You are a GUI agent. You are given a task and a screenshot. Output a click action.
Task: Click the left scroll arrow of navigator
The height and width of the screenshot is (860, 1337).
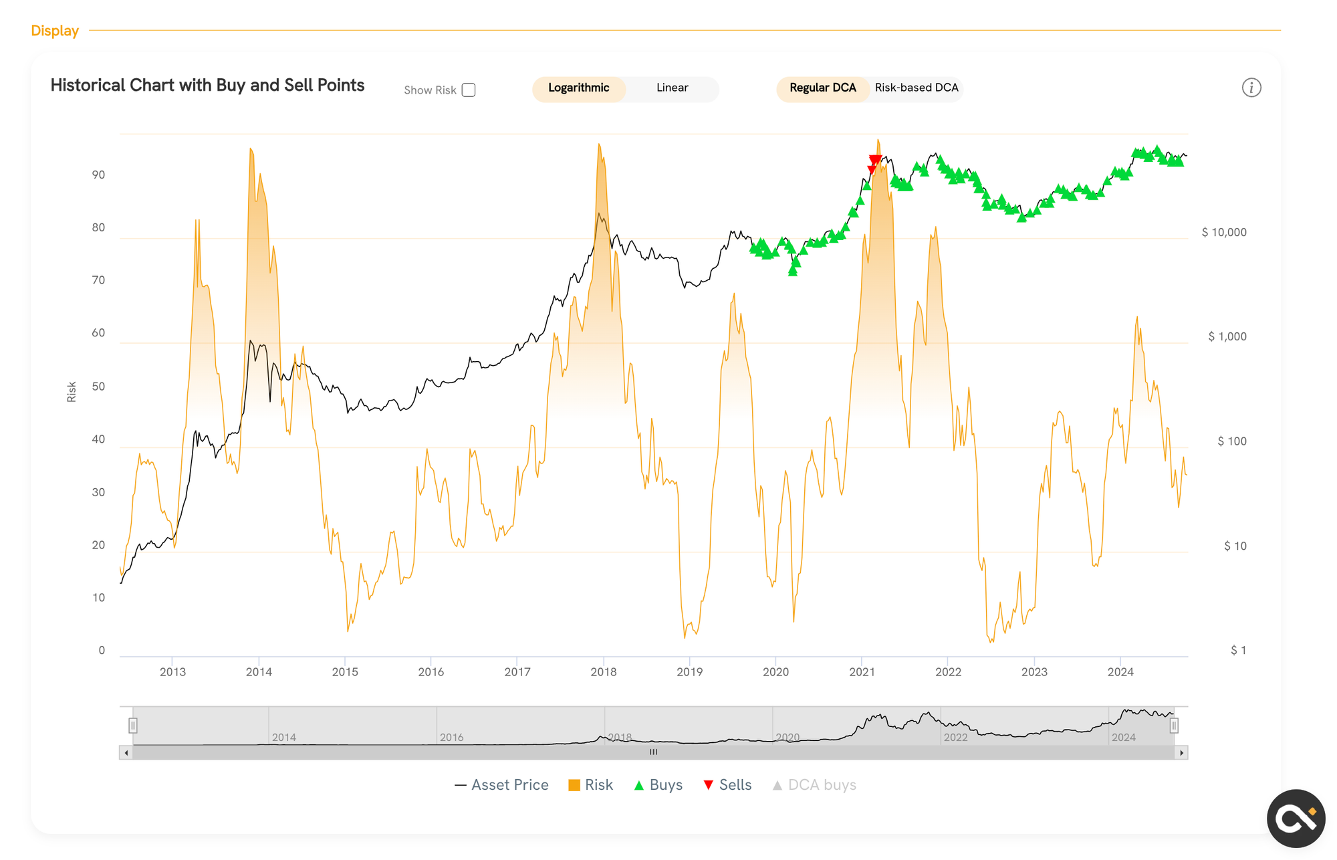point(126,753)
